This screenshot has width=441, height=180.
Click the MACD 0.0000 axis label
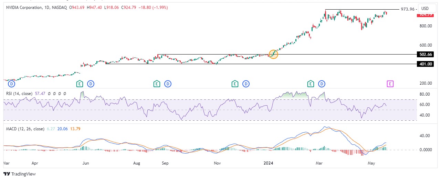pyautogui.click(x=426, y=150)
